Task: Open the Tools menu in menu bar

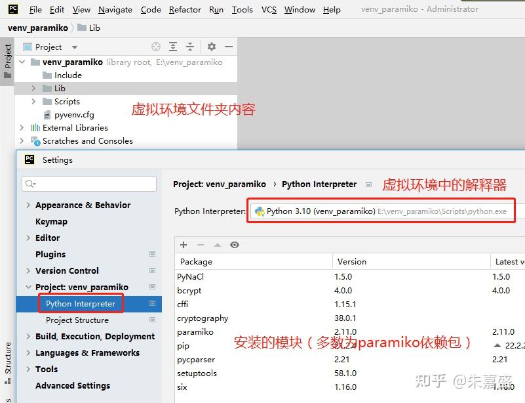Action: [x=242, y=10]
